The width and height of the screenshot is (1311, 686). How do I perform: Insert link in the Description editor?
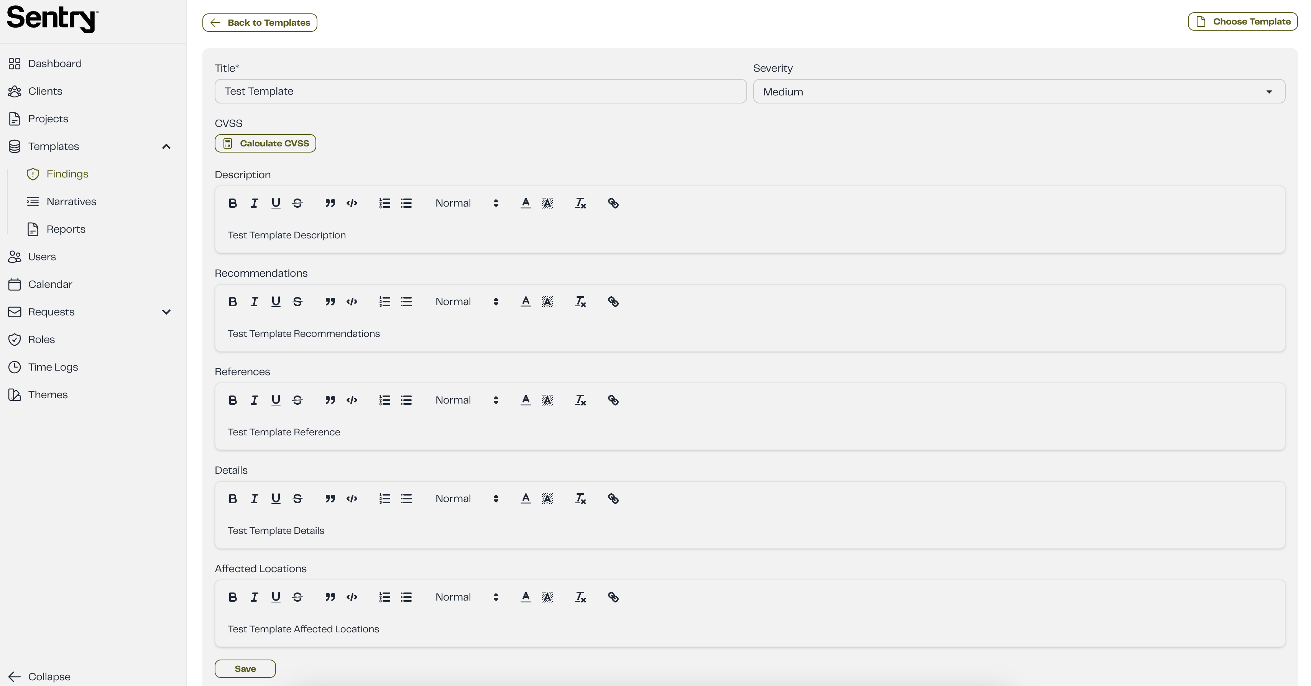(613, 203)
